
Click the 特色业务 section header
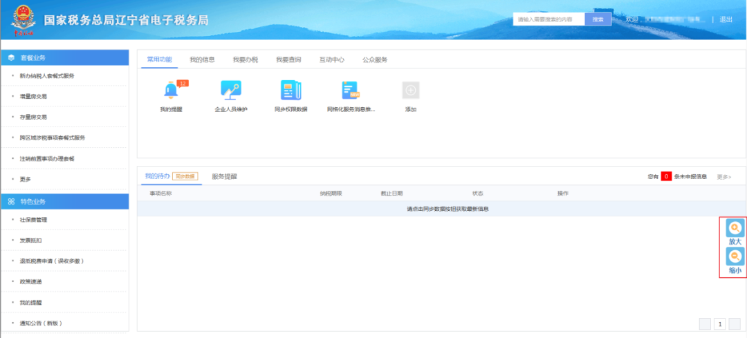click(65, 201)
